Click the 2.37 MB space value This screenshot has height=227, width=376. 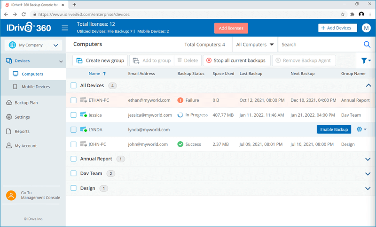(x=220, y=144)
